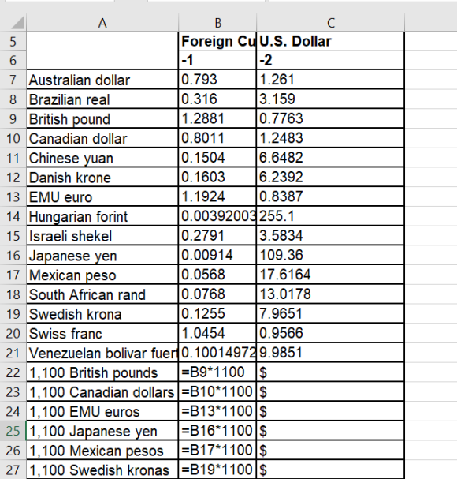
Task: Select the =B17*1100 formula cell
Action: (x=217, y=451)
